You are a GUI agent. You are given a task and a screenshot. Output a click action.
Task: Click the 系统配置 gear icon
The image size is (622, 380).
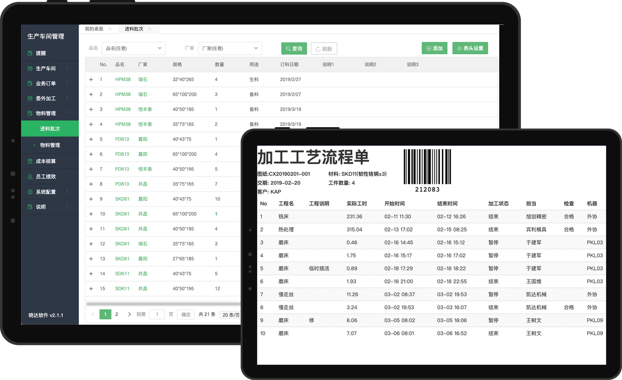30,192
